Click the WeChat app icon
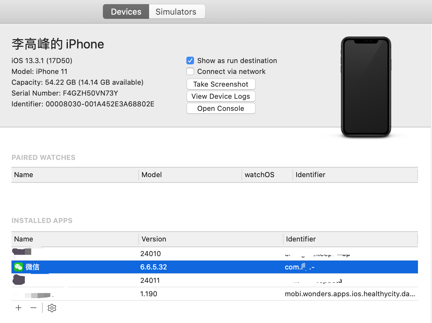This screenshot has width=432, height=323. pyautogui.click(x=18, y=267)
